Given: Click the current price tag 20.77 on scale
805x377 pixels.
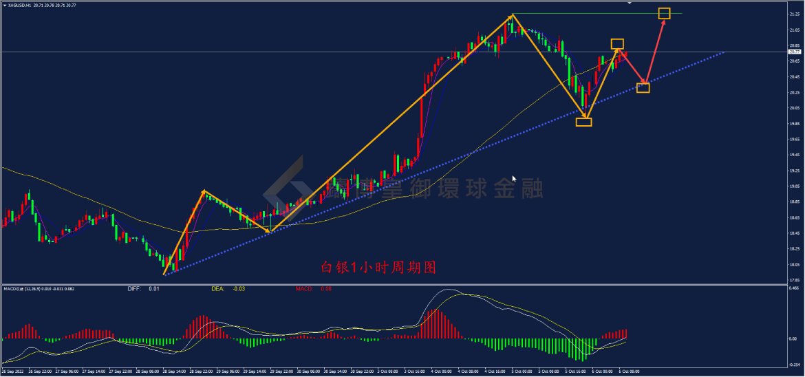Looking at the screenshot, I should 795,52.
